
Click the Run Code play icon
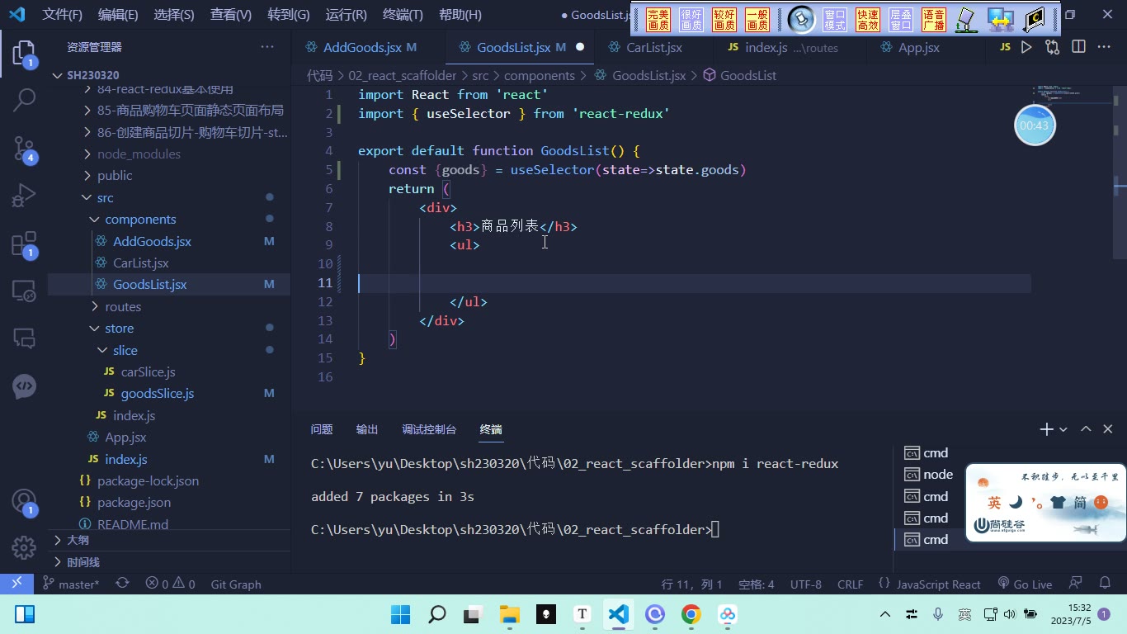(1026, 47)
